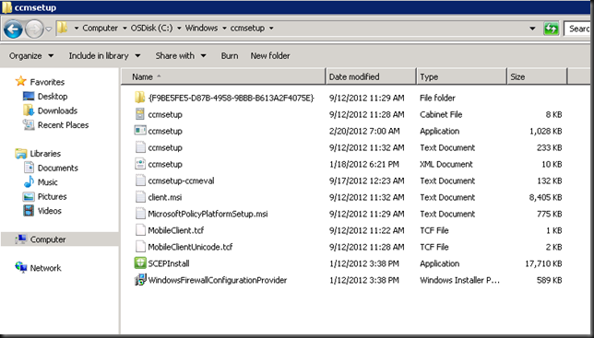Click the client.msi file name
Image resolution: width=594 pixels, height=338 pixels.
(165, 197)
